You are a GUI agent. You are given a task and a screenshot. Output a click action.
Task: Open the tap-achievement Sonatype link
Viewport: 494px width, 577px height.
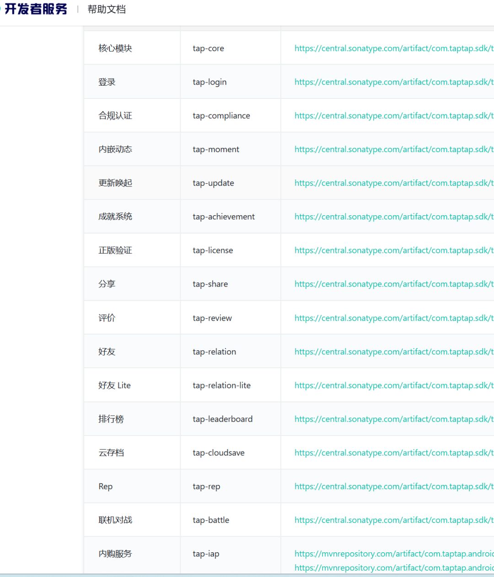[x=394, y=217]
